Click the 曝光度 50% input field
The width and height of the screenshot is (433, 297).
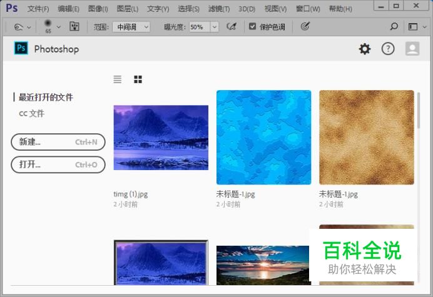pos(200,27)
